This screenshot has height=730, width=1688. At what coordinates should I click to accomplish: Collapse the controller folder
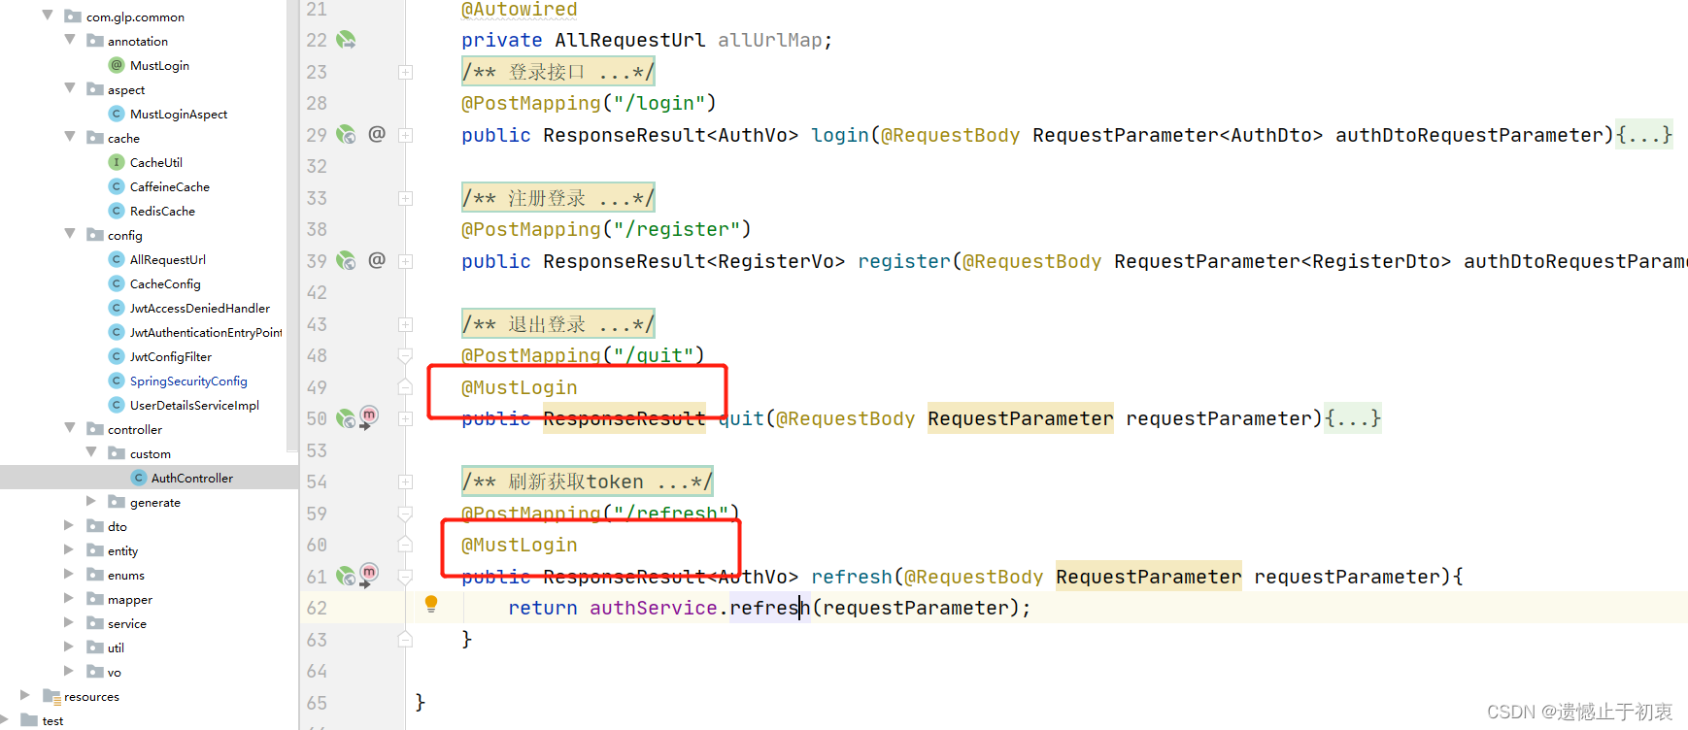point(70,428)
